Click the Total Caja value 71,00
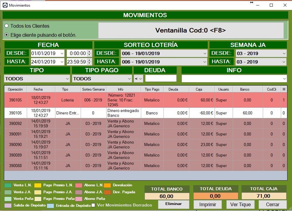292x211 pixels. click(264, 196)
